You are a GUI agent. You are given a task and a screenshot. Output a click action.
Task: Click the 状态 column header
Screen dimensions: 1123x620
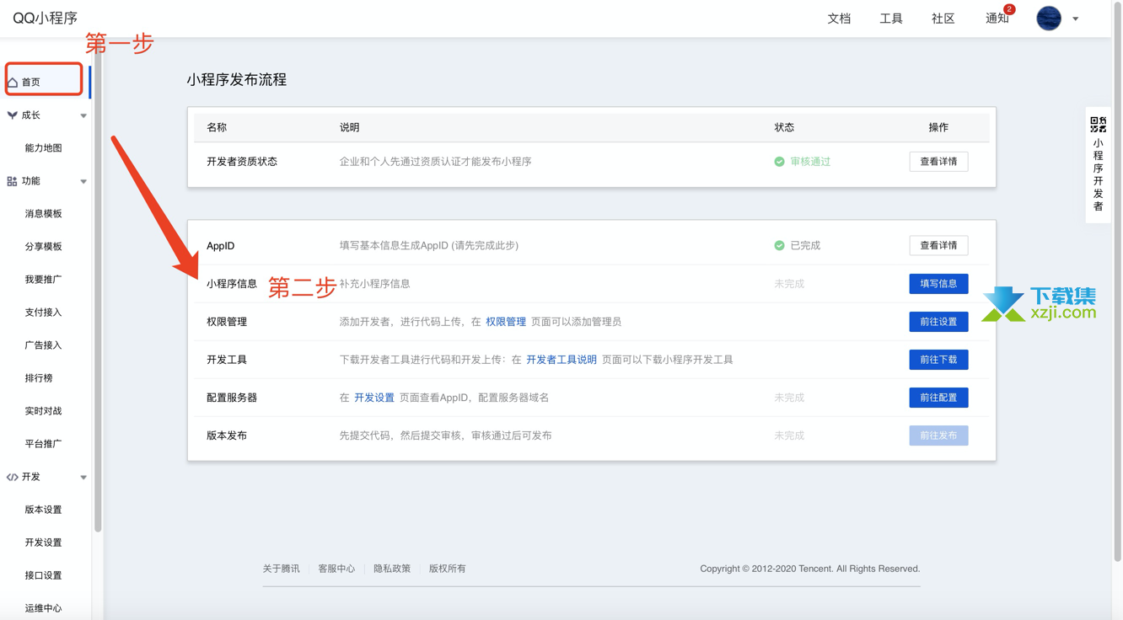click(x=784, y=127)
